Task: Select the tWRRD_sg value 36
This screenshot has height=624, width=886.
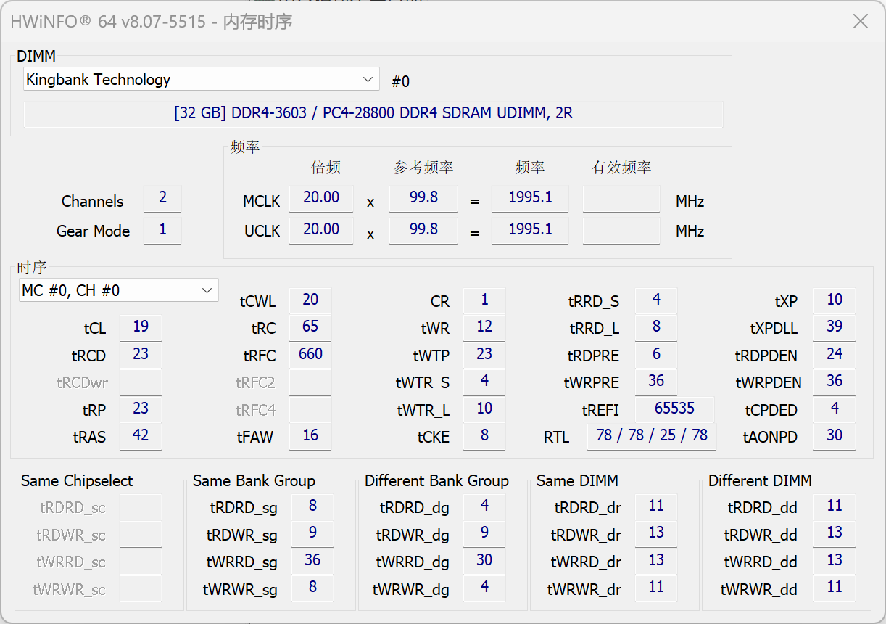Action: 312,561
